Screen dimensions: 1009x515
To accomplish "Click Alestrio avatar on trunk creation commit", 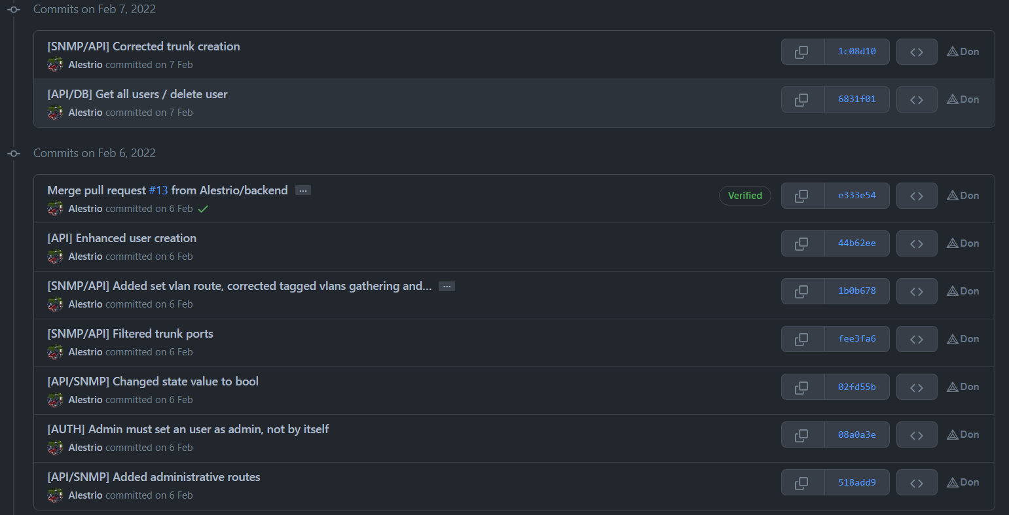I will (55, 65).
